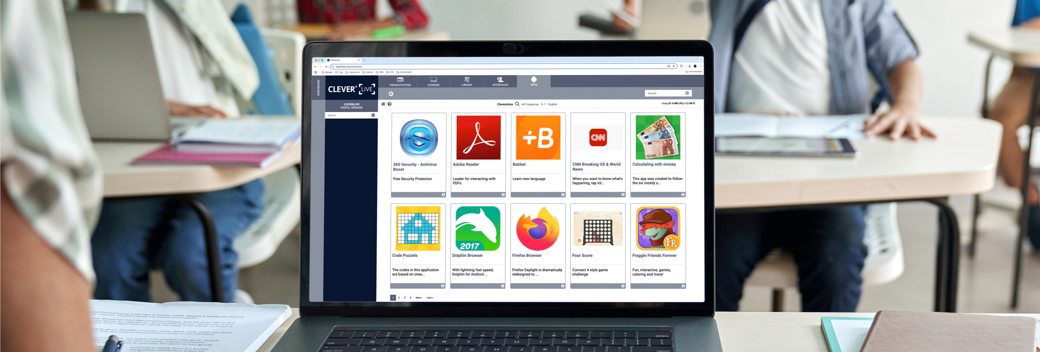This screenshot has width=1040, height=352.
Task: Show info for Four Score card
Action: coord(623,286)
